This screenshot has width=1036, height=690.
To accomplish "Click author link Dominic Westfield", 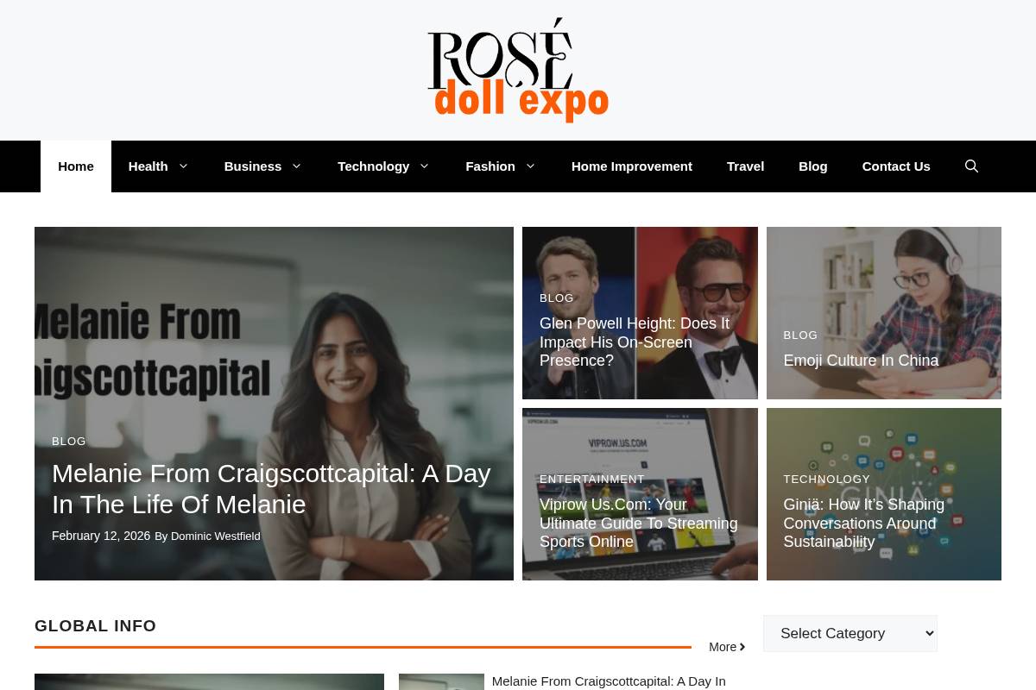I will [215, 536].
